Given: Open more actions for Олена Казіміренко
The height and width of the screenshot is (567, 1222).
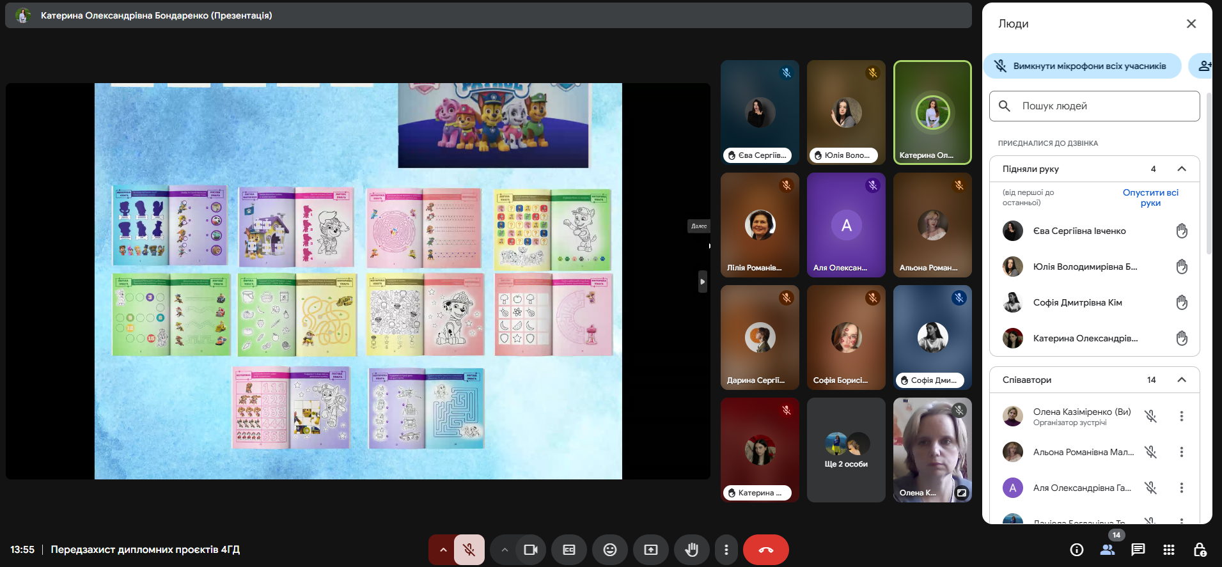Looking at the screenshot, I should pos(1182,416).
